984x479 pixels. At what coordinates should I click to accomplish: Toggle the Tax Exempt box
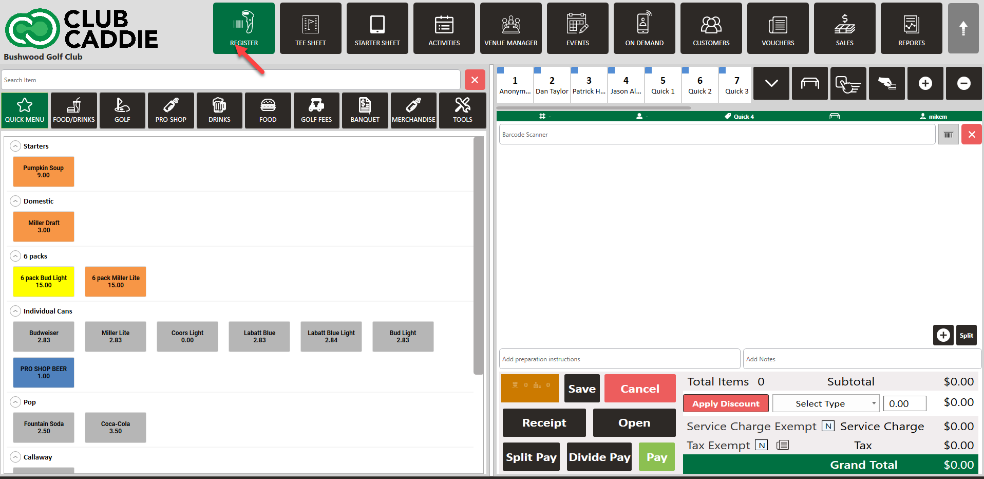(x=762, y=445)
